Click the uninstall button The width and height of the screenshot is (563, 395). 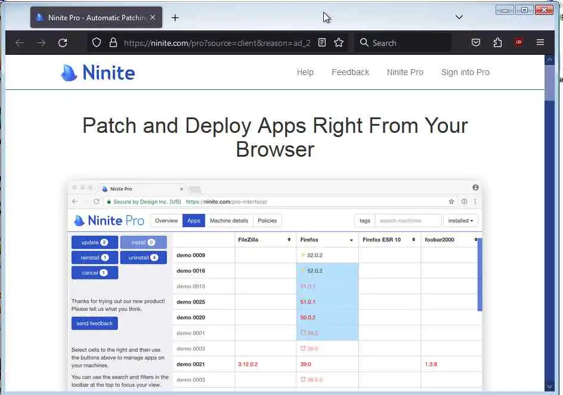[143, 257]
